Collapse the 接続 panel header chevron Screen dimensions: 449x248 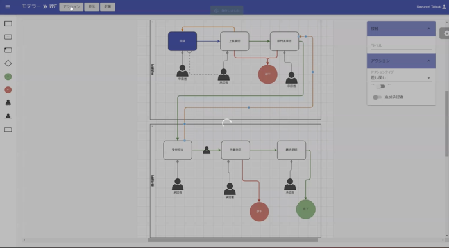[428, 29]
